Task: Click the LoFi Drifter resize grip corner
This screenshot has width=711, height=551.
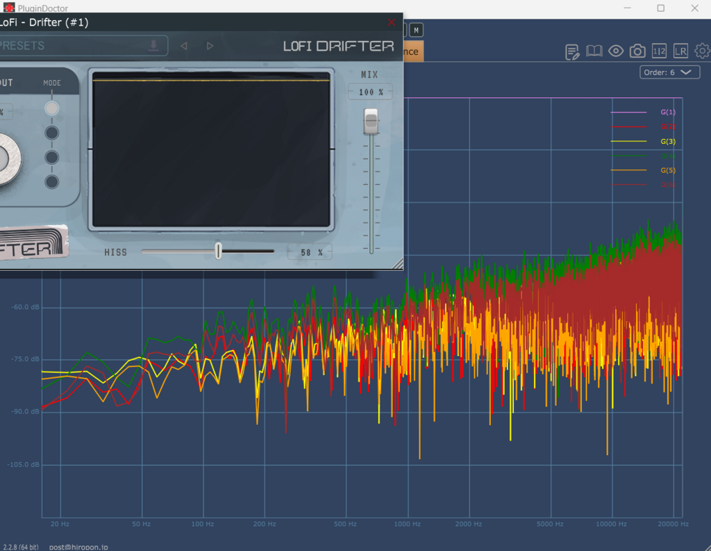Action: tap(397, 264)
